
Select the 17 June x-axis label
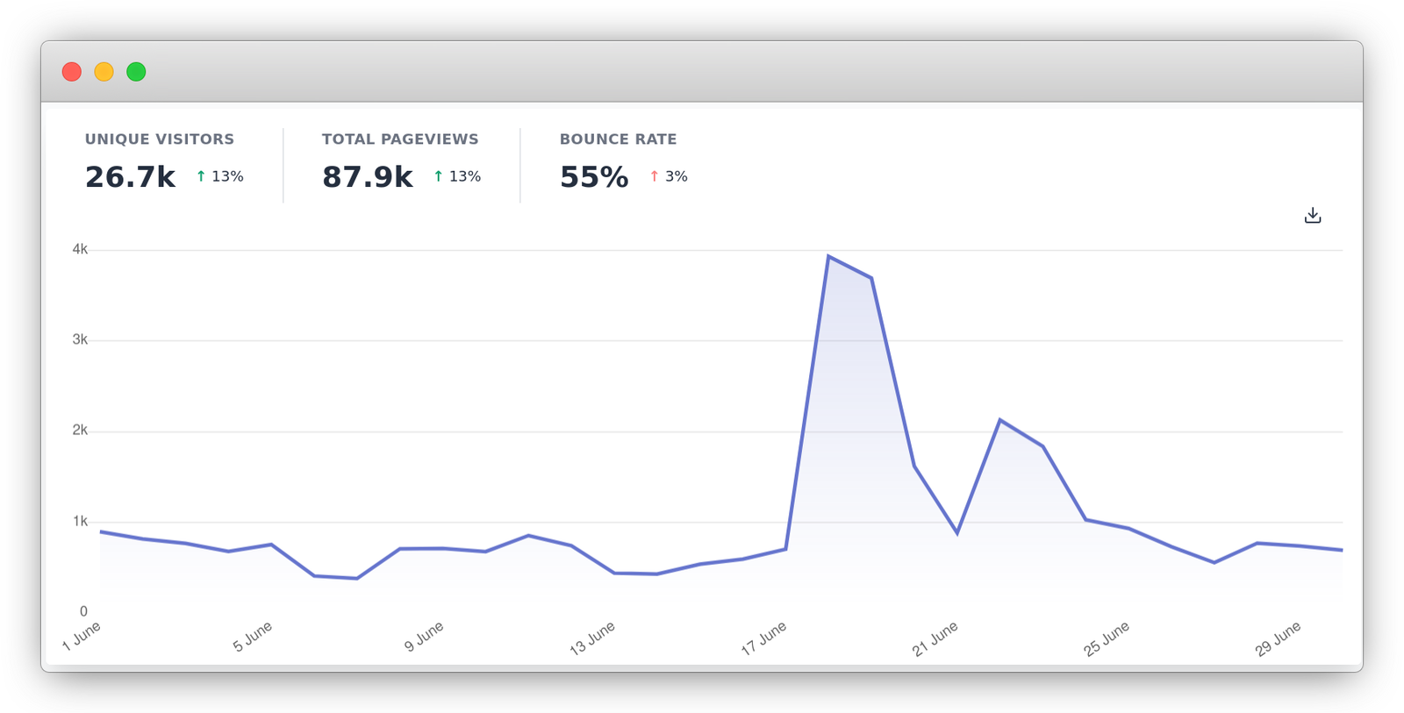click(x=763, y=638)
